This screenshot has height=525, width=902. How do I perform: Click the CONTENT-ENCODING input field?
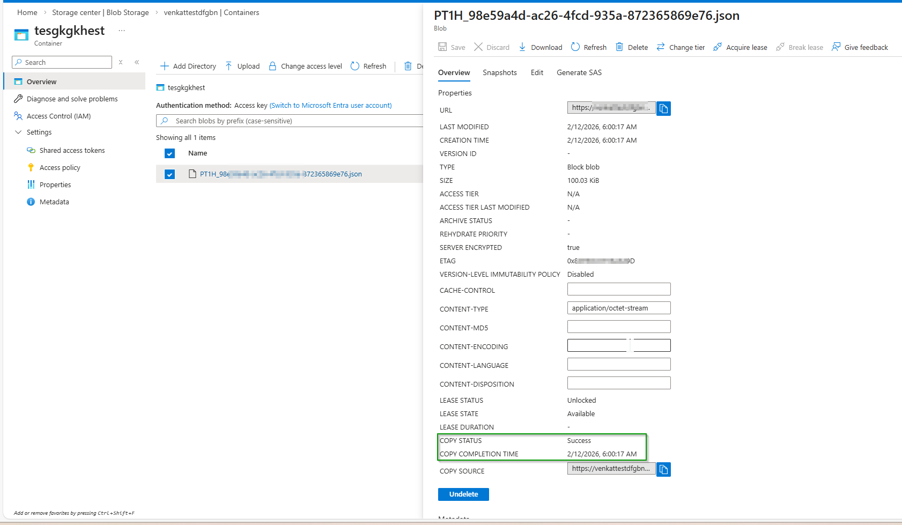click(619, 345)
